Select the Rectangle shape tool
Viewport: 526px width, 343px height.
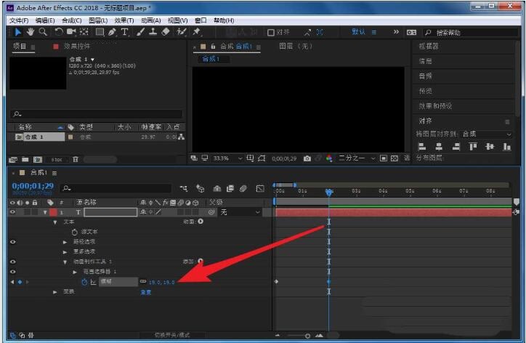[x=100, y=32]
